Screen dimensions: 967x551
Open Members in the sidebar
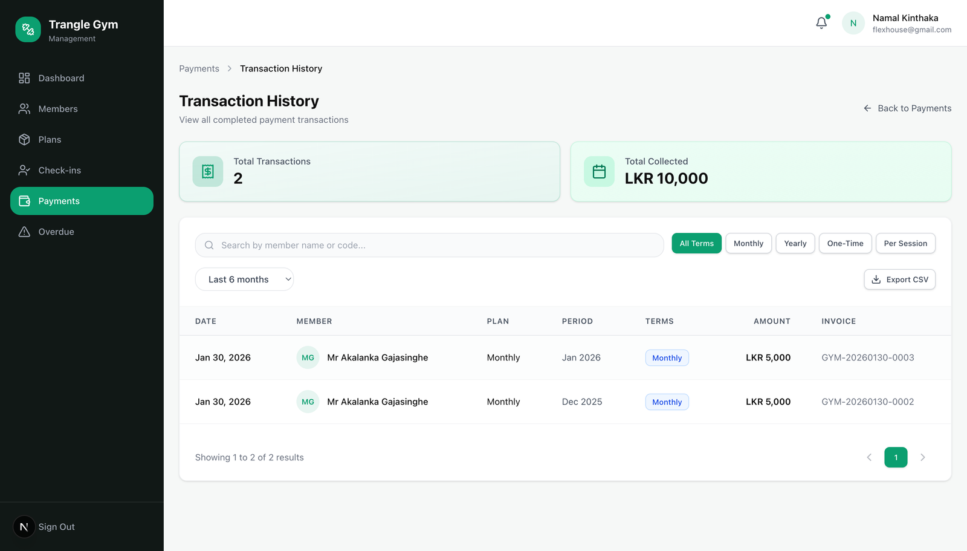click(x=82, y=109)
